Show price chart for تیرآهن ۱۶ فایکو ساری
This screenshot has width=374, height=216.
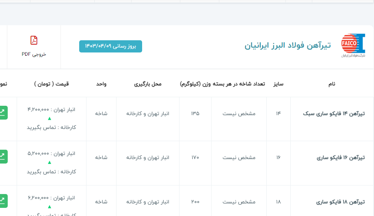pos(3,157)
